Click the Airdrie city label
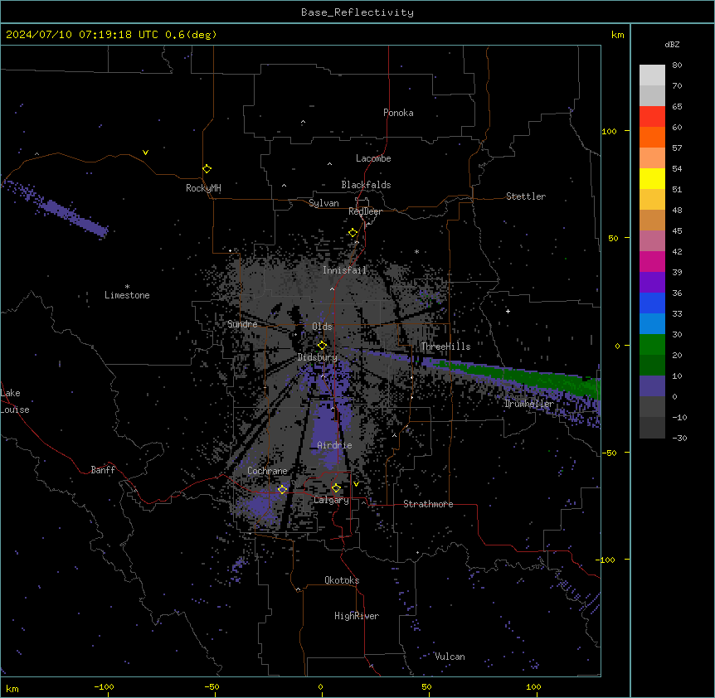 tap(334, 445)
